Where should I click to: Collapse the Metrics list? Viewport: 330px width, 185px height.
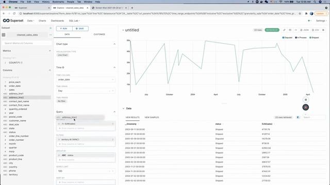pyautogui.click(x=50, y=51)
